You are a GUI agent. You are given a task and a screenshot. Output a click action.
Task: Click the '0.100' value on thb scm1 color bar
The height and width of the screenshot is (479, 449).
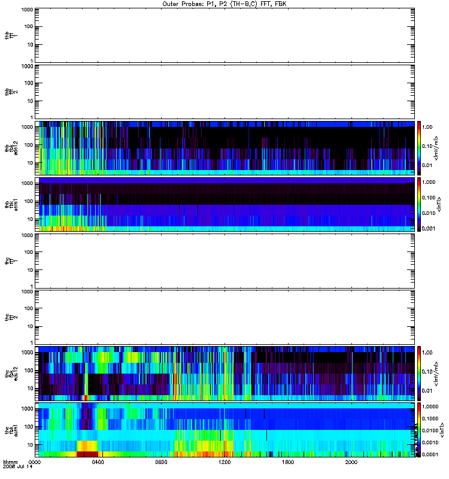tap(429, 198)
